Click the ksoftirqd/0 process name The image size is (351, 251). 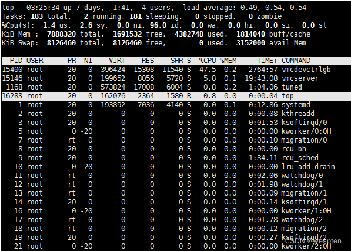click(304, 123)
